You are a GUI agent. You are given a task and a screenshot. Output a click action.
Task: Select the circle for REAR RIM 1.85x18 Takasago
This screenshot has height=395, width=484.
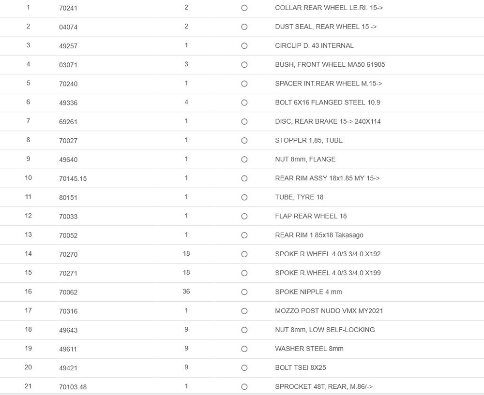coord(244,235)
